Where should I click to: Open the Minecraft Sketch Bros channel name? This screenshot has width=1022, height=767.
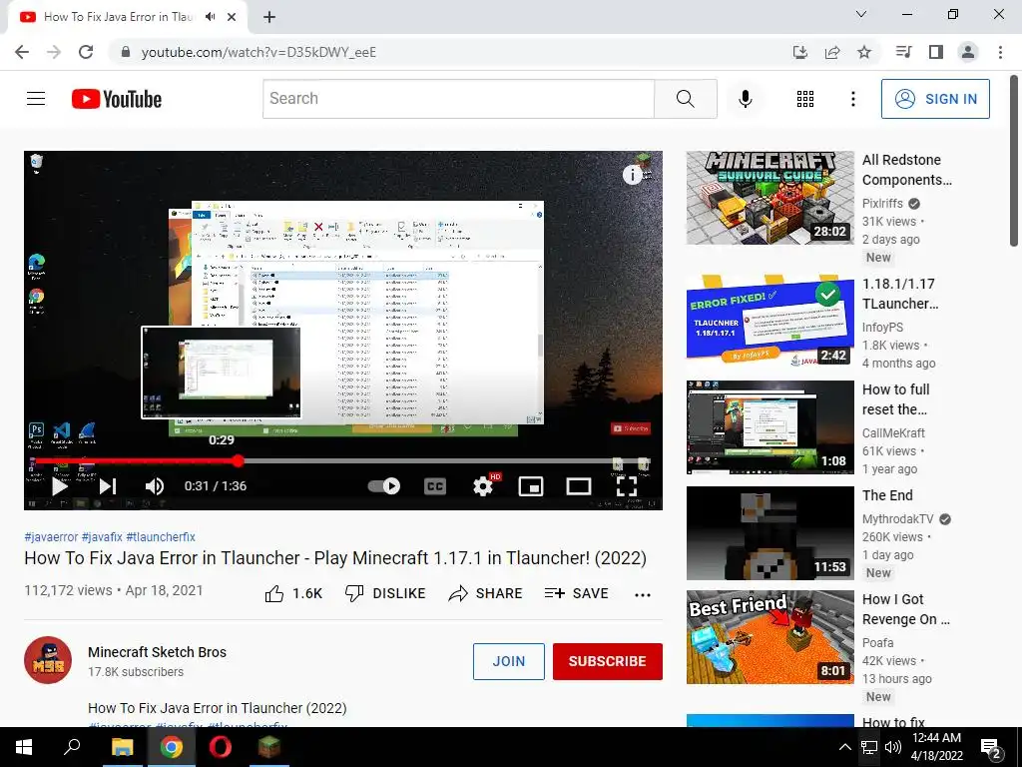[157, 652]
